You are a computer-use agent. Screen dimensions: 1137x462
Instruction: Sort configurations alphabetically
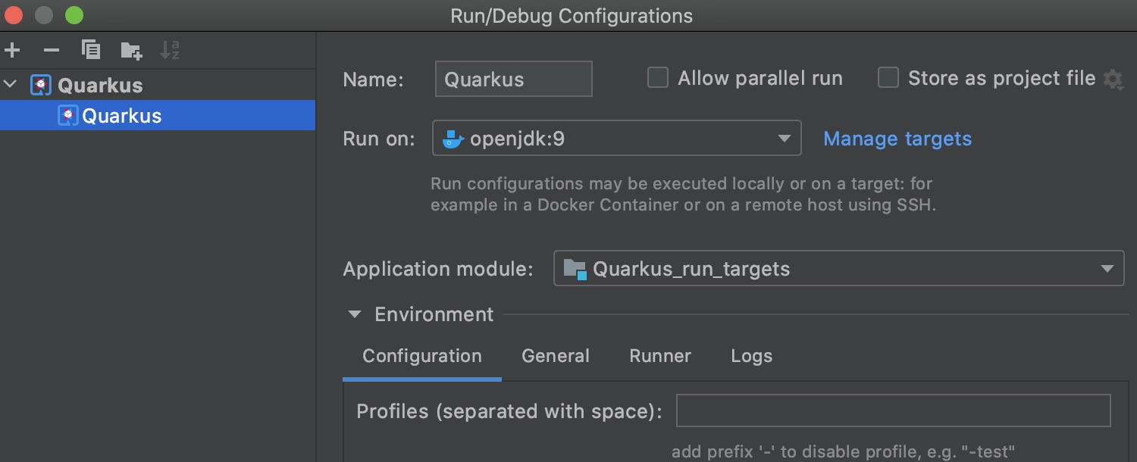[x=170, y=51]
